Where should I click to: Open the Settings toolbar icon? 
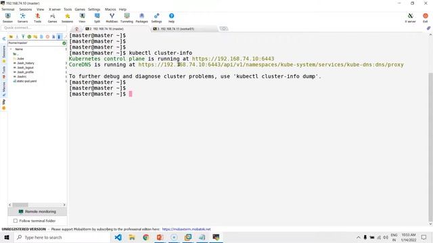pyautogui.click(x=156, y=18)
